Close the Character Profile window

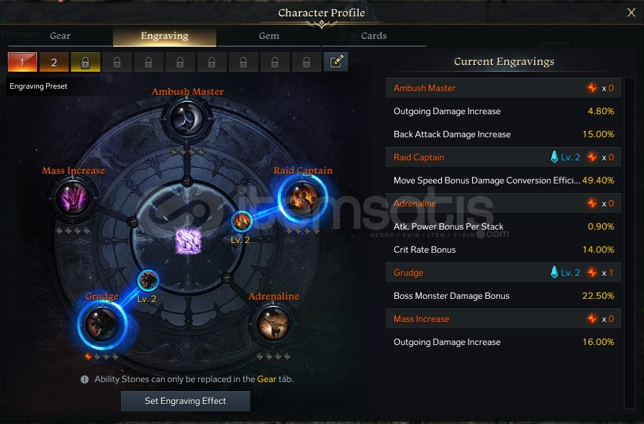coord(631,12)
